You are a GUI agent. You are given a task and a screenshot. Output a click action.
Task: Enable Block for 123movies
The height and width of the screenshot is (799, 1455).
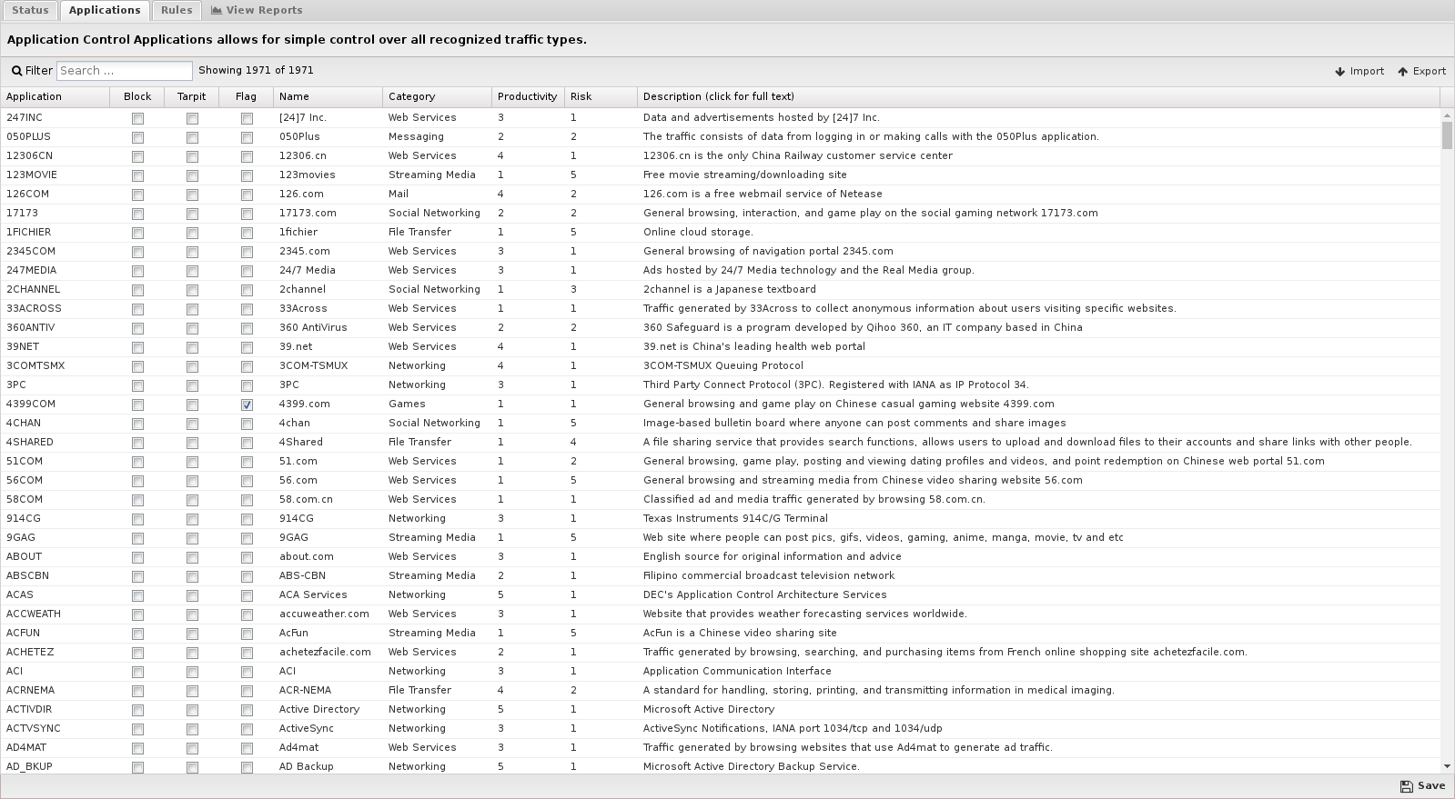point(137,175)
